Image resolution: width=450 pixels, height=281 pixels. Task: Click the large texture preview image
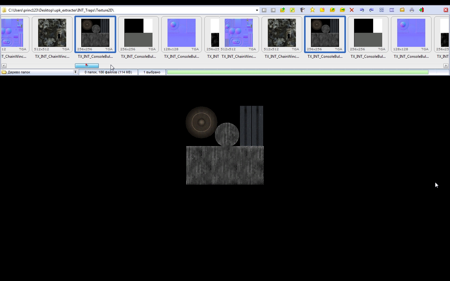tap(225, 145)
